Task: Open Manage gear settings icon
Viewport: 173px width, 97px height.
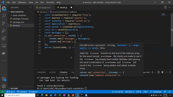Action: point(4,86)
